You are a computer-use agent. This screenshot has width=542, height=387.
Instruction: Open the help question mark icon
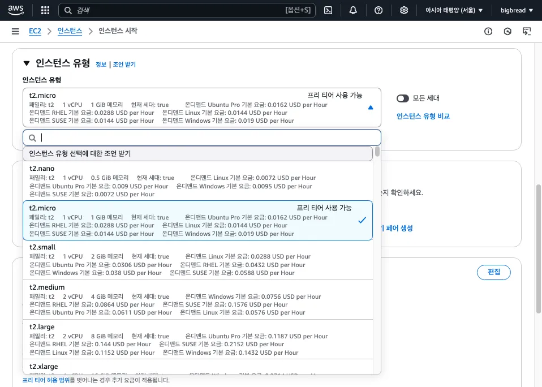[x=378, y=10]
